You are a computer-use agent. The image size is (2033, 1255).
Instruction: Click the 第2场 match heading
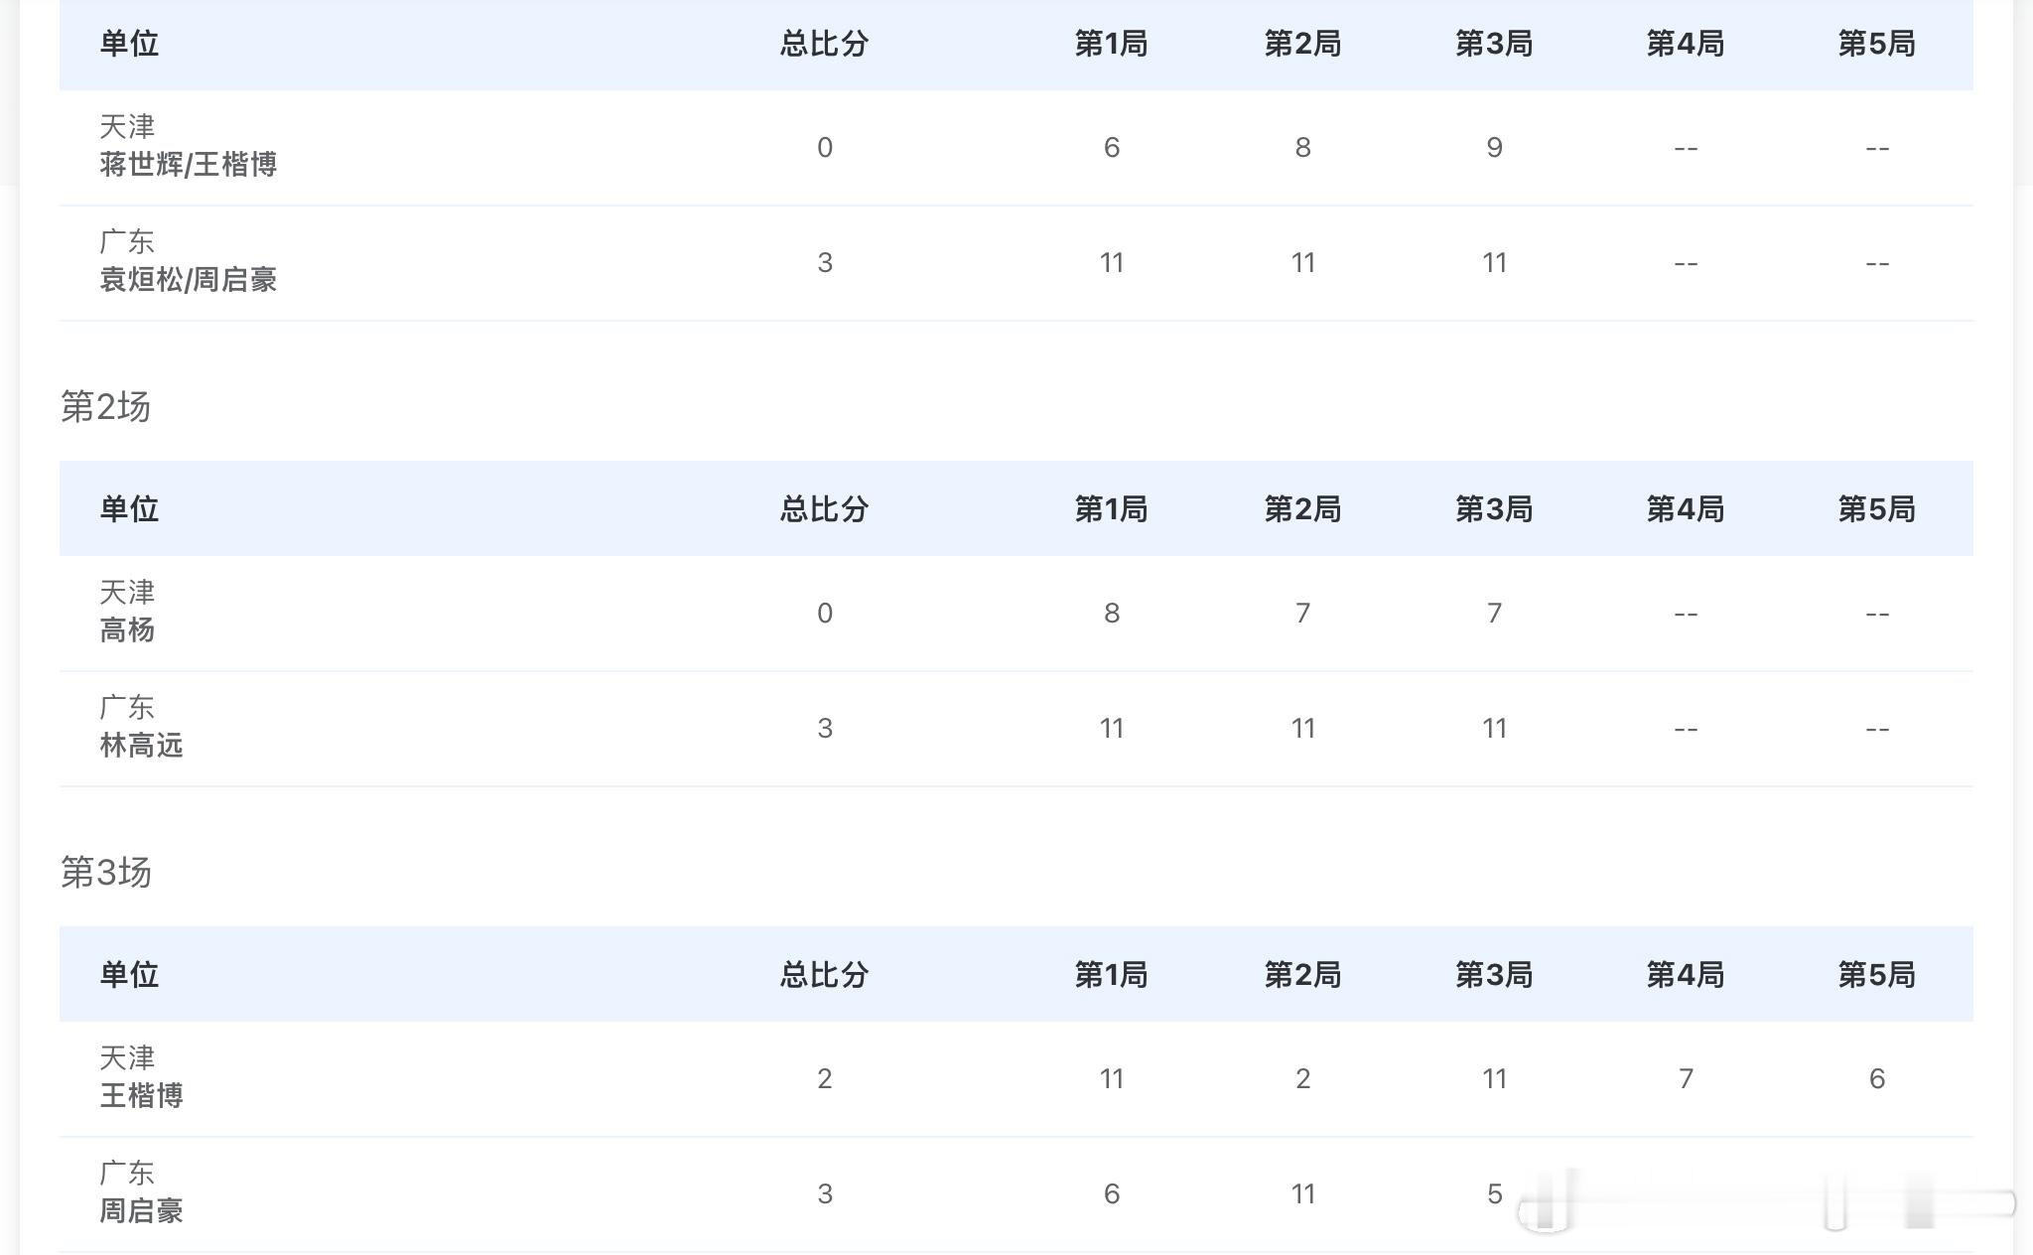[x=105, y=407]
